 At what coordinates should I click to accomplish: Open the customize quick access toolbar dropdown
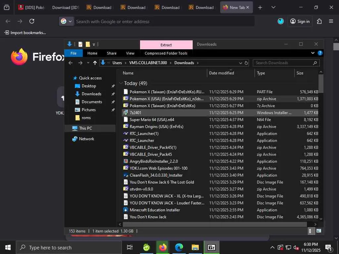pyautogui.click(x=94, y=45)
